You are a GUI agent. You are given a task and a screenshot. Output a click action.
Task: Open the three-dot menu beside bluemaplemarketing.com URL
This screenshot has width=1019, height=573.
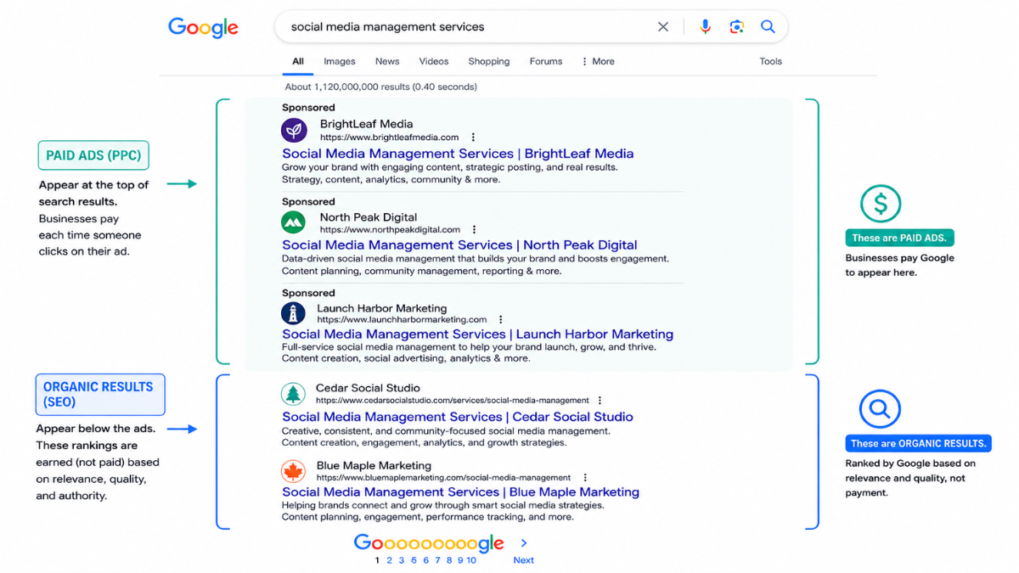tap(585, 478)
